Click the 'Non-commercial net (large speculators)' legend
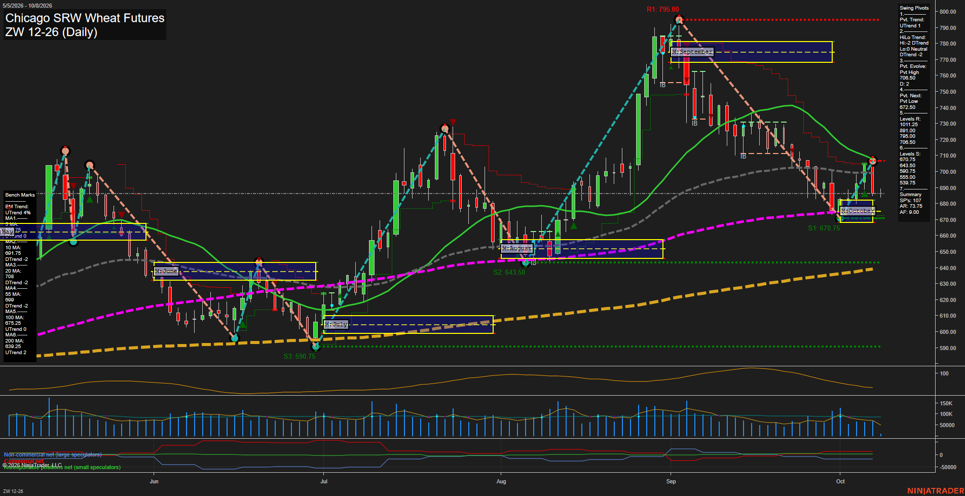The image size is (965, 496). coord(53,455)
